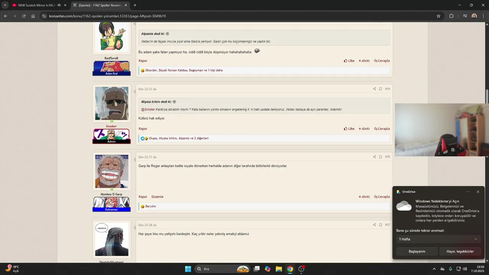This screenshot has height=275, width=489.
Task: Open permalink #54
Action: [387, 89]
